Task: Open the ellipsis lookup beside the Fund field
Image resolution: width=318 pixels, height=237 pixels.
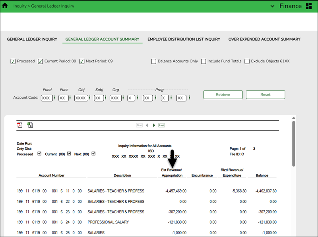Action: 54,98
